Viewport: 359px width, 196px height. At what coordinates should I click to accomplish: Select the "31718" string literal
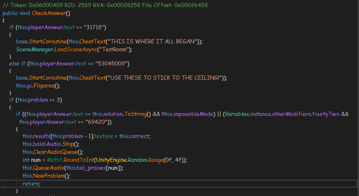[x=96, y=28]
